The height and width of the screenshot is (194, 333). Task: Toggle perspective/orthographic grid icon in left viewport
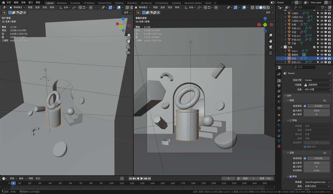[128, 53]
